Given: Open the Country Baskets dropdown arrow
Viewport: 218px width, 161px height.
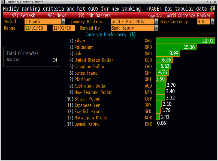Looking at the screenshot, I should [156, 22].
